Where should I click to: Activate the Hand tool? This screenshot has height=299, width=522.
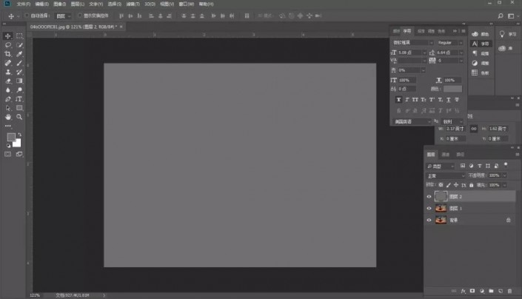[x=8, y=117]
